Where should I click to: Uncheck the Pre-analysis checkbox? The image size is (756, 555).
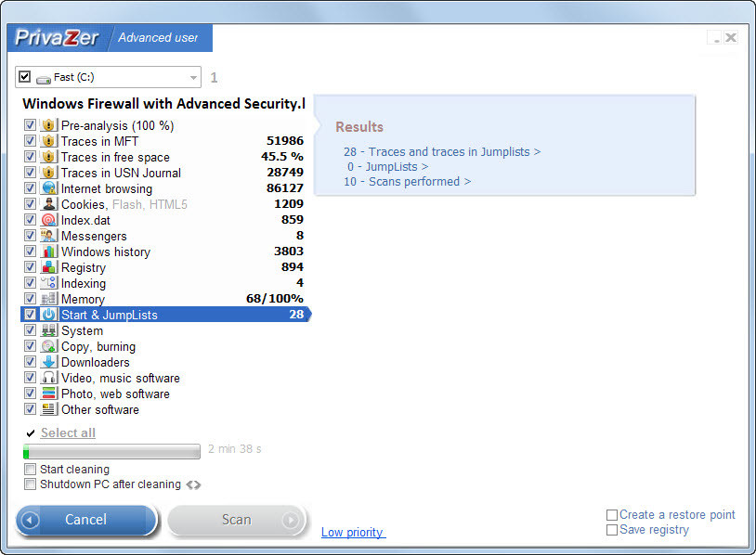[30, 125]
